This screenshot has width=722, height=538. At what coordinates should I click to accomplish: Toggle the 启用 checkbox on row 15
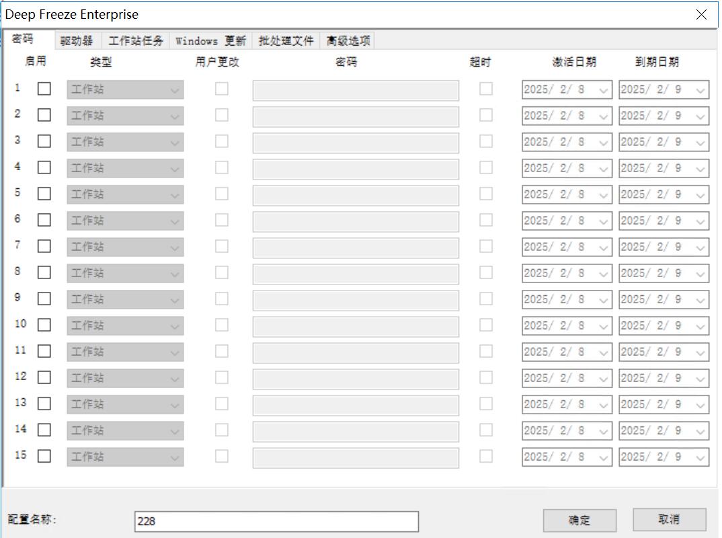pyautogui.click(x=44, y=456)
